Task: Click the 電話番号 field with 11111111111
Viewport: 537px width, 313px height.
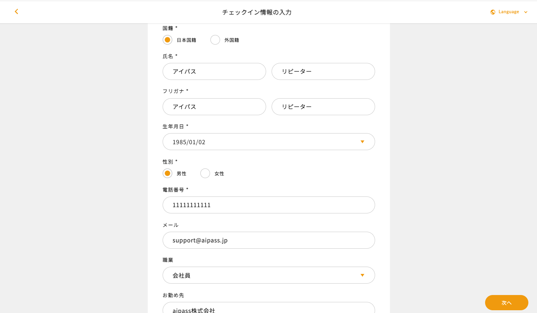Action: coord(269,205)
